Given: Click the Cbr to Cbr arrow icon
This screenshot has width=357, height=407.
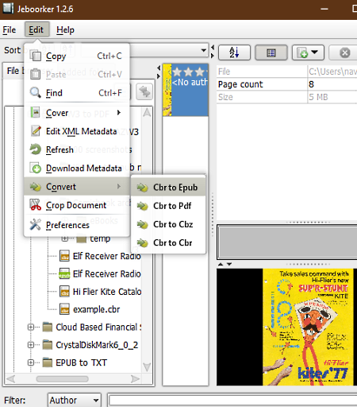Looking at the screenshot, I should pyautogui.click(x=143, y=242).
